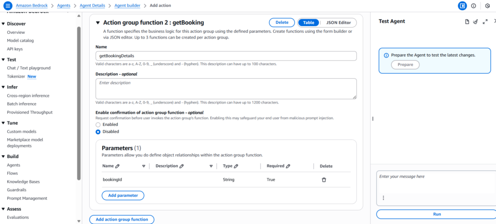Click the document icon in Test Agent panel
Screen dimensions: 496x224
pos(467,22)
